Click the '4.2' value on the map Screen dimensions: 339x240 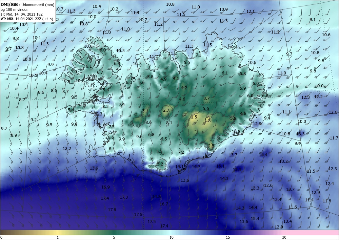(184, 88)
